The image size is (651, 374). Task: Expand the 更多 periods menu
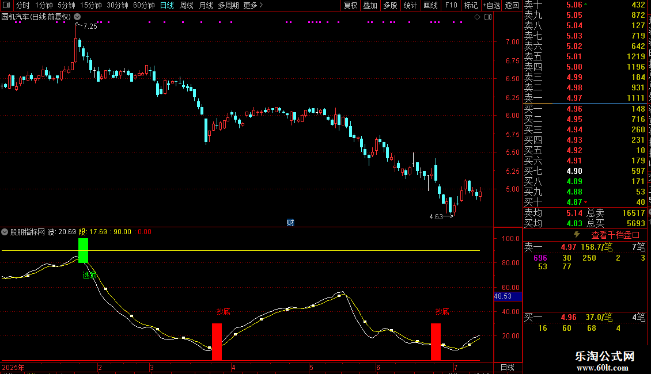[x=253, y=5]
